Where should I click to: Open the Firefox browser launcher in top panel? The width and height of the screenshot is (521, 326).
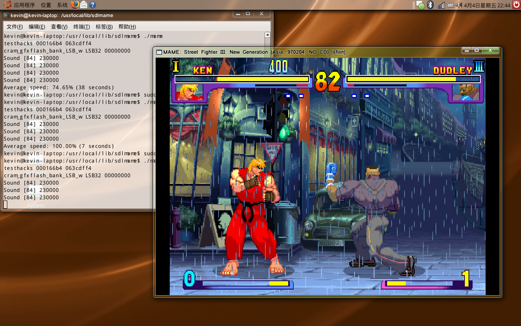tap(74, 5)
